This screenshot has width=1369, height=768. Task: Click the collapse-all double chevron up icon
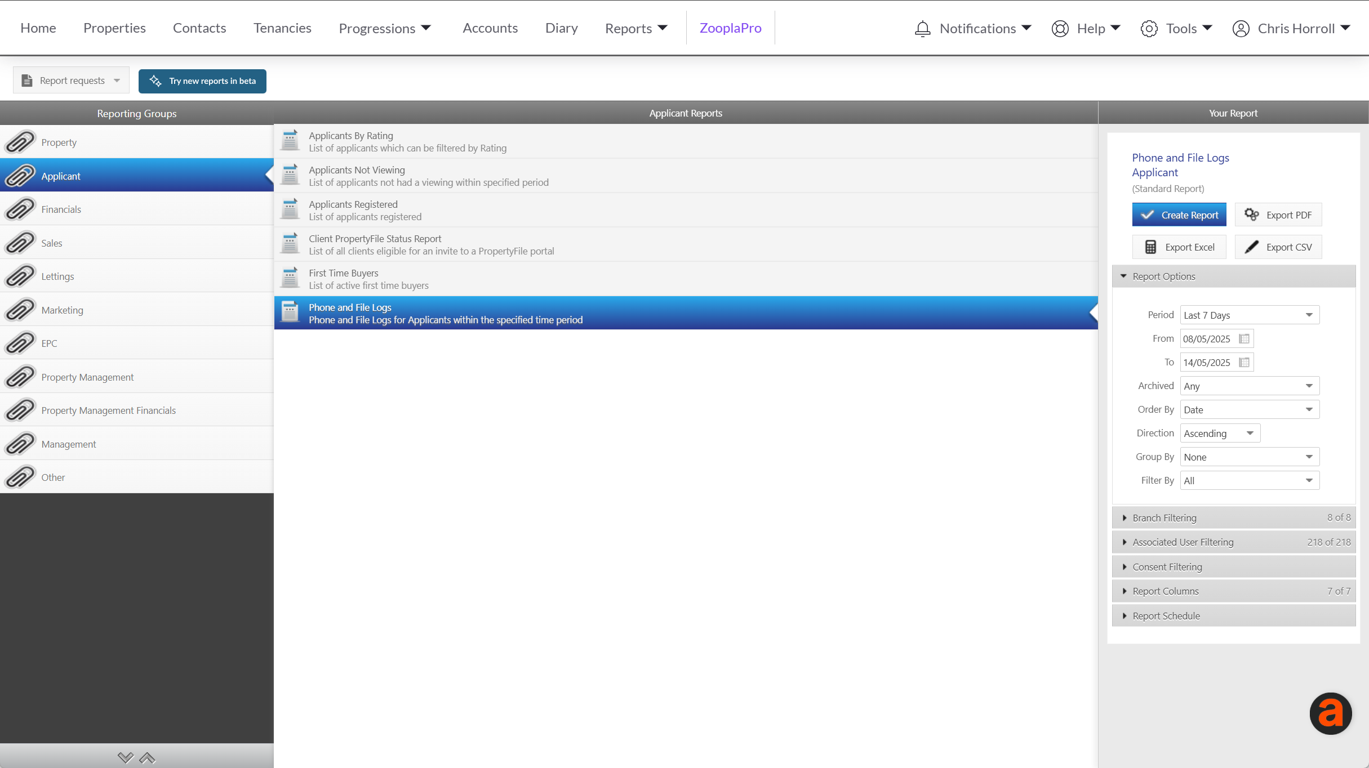tap(147, 758)
